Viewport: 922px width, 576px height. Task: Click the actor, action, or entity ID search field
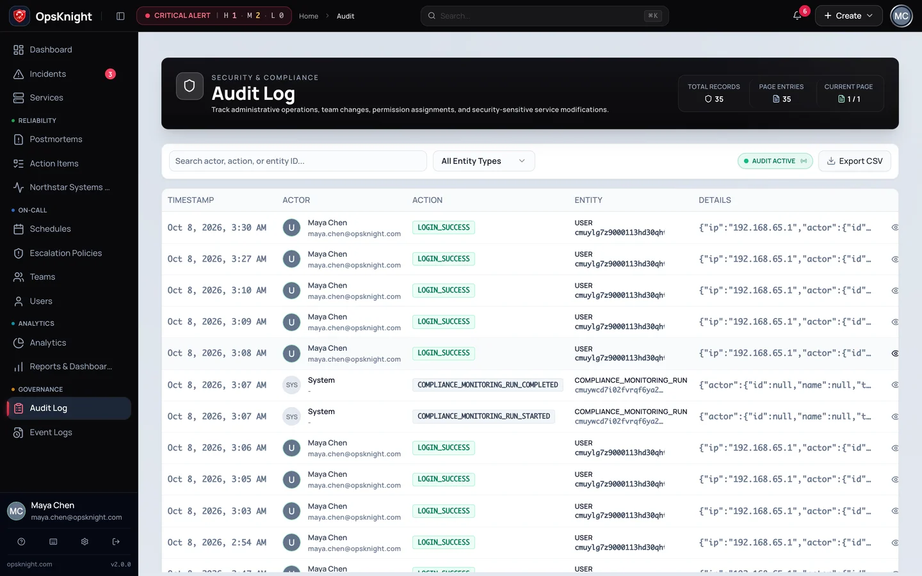coord(298,161)
